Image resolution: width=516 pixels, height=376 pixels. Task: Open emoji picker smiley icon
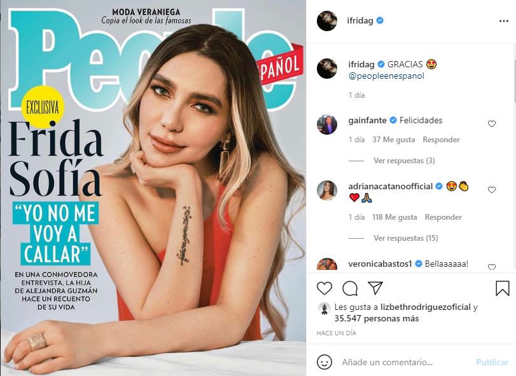coord(324,362)
